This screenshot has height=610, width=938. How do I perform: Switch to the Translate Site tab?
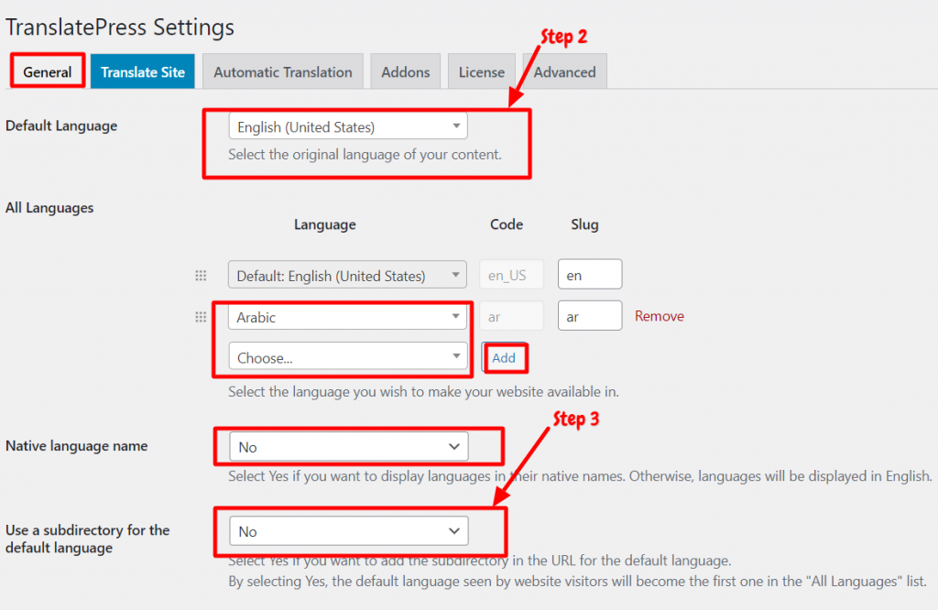[x=142, y=71]
